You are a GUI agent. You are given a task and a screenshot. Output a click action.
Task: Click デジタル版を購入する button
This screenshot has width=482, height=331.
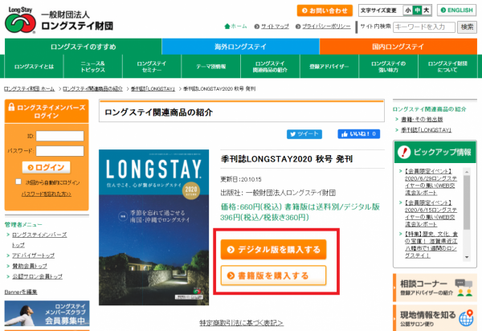point(273,249)
